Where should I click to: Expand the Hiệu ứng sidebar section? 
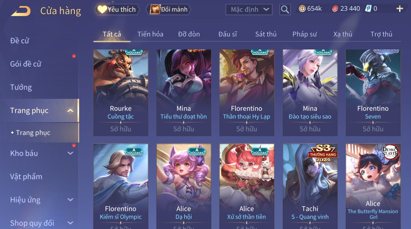pos(70,200)
